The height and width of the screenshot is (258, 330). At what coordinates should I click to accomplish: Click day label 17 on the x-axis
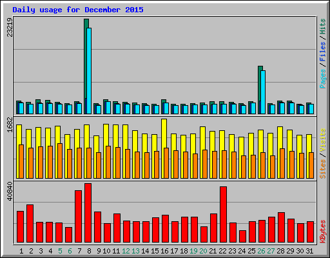pyautogui.click(x=174, y=251)
